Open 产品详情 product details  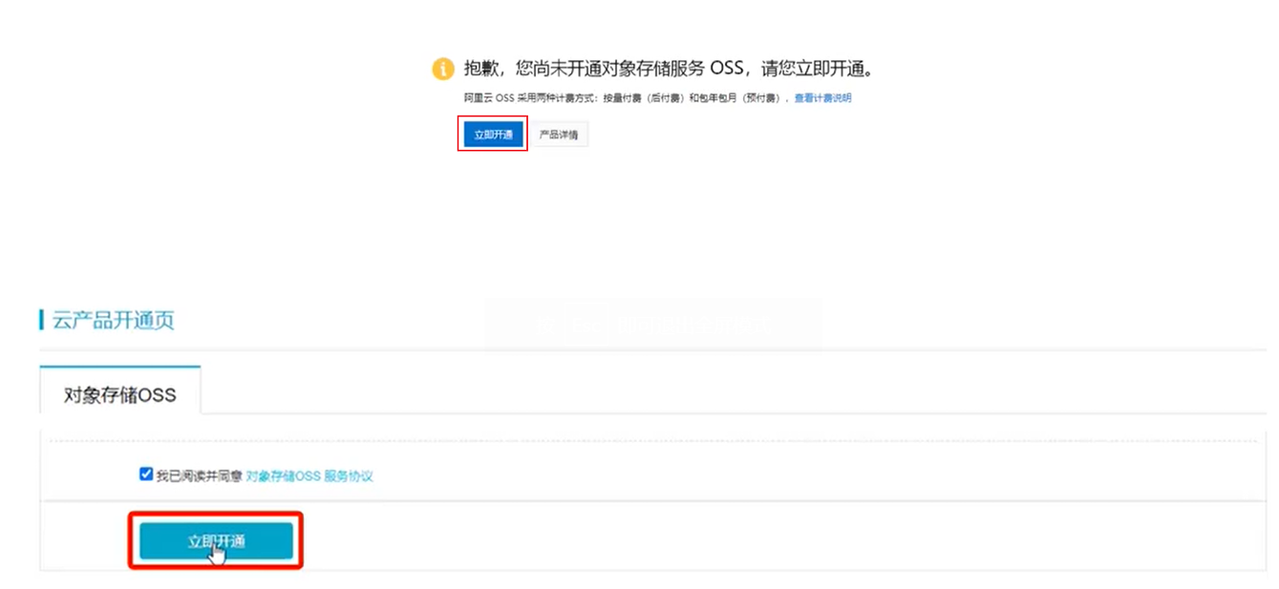559,135
